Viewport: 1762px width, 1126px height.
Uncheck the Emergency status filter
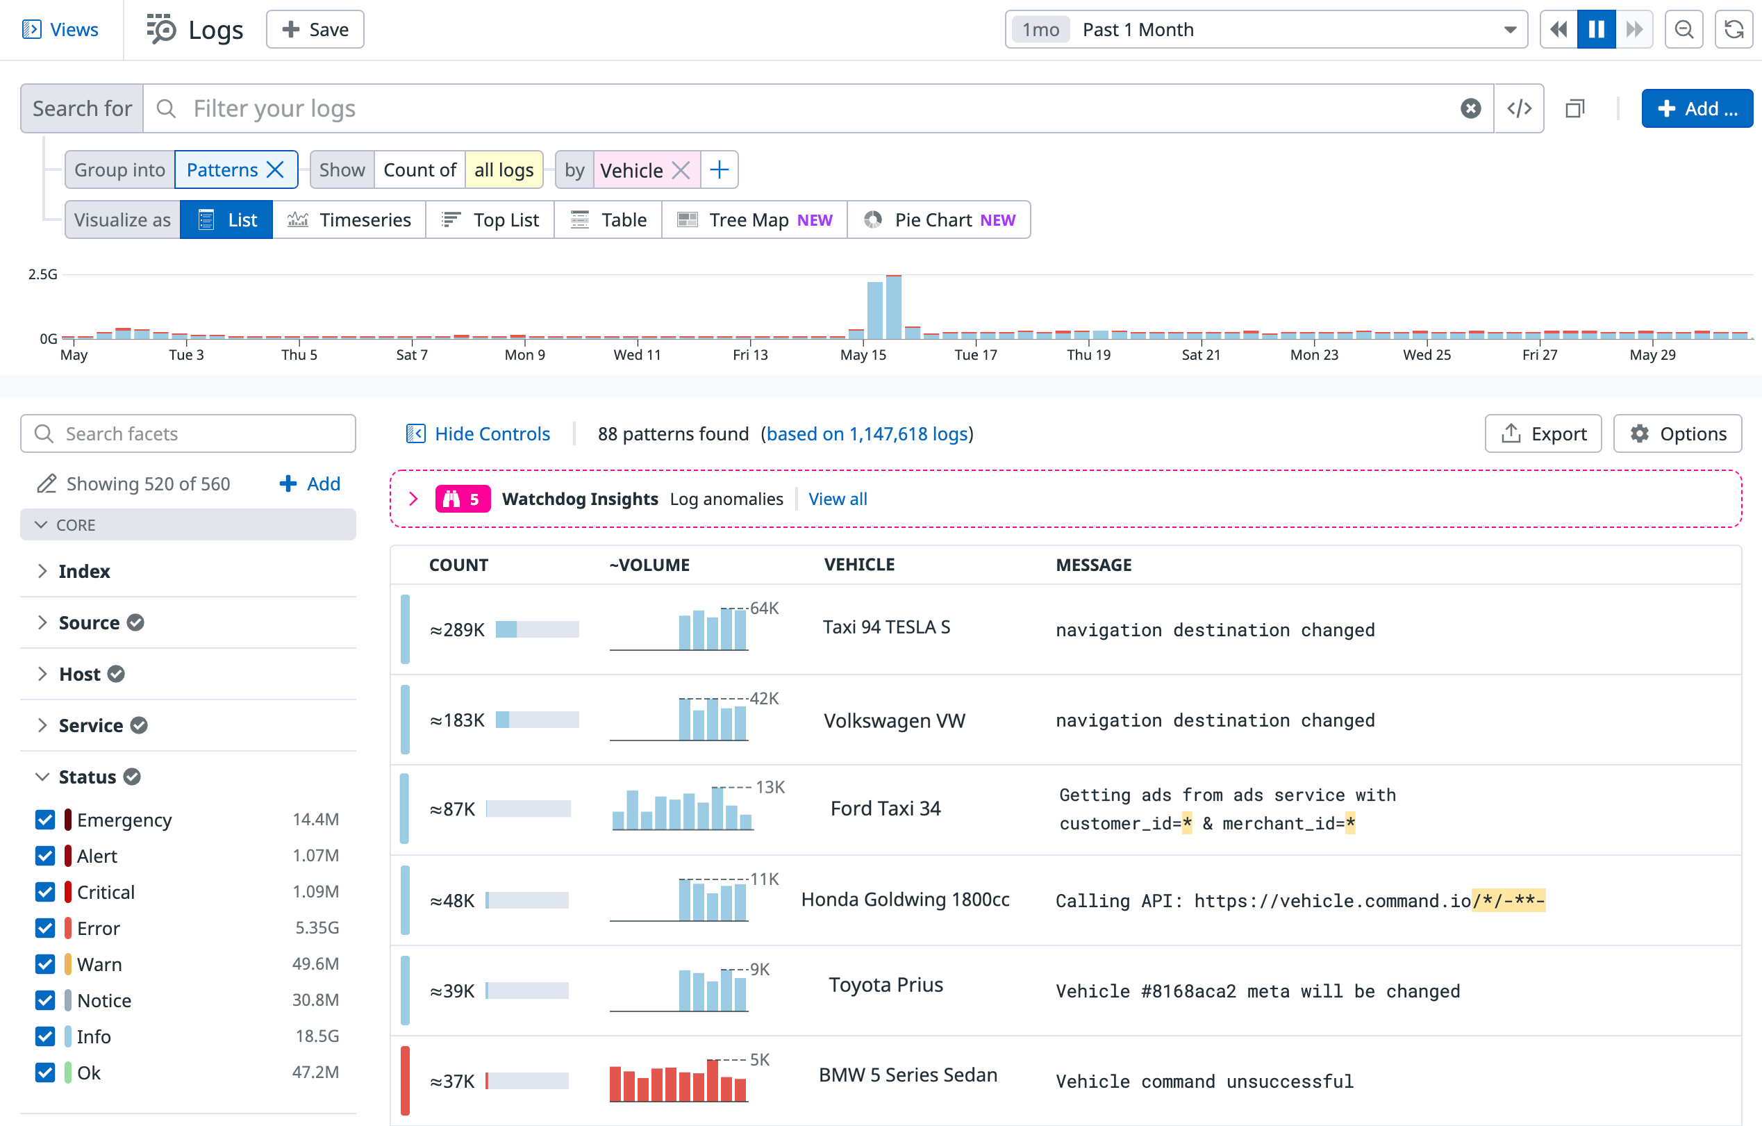tap(44, 820)
